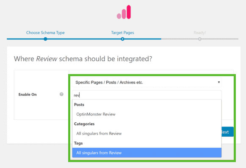
Task: Click the blue filled progress bar segment
Action: pos(84,39)
